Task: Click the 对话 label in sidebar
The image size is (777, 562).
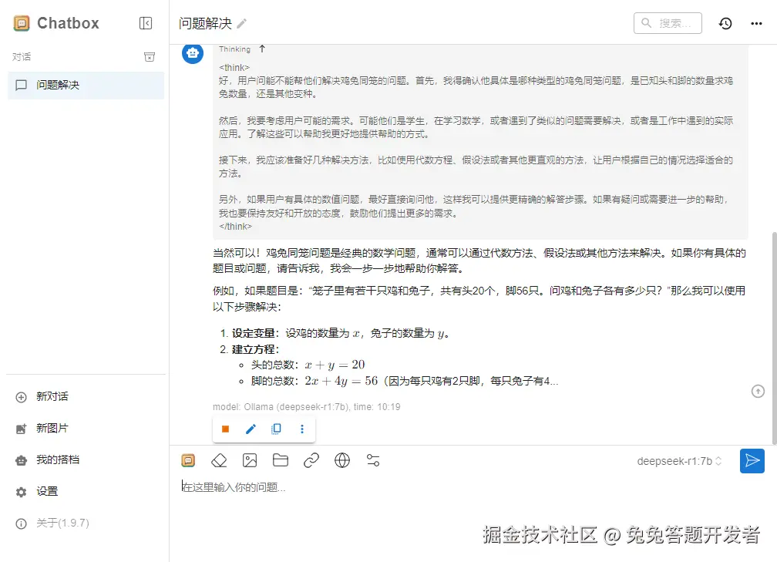Action: (x=22, y=57)
